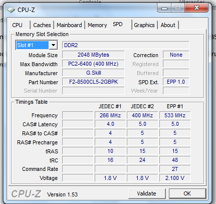Click the Command Rate row label
This screenshot has width=216, height=204.
click(x=40, y=169)
